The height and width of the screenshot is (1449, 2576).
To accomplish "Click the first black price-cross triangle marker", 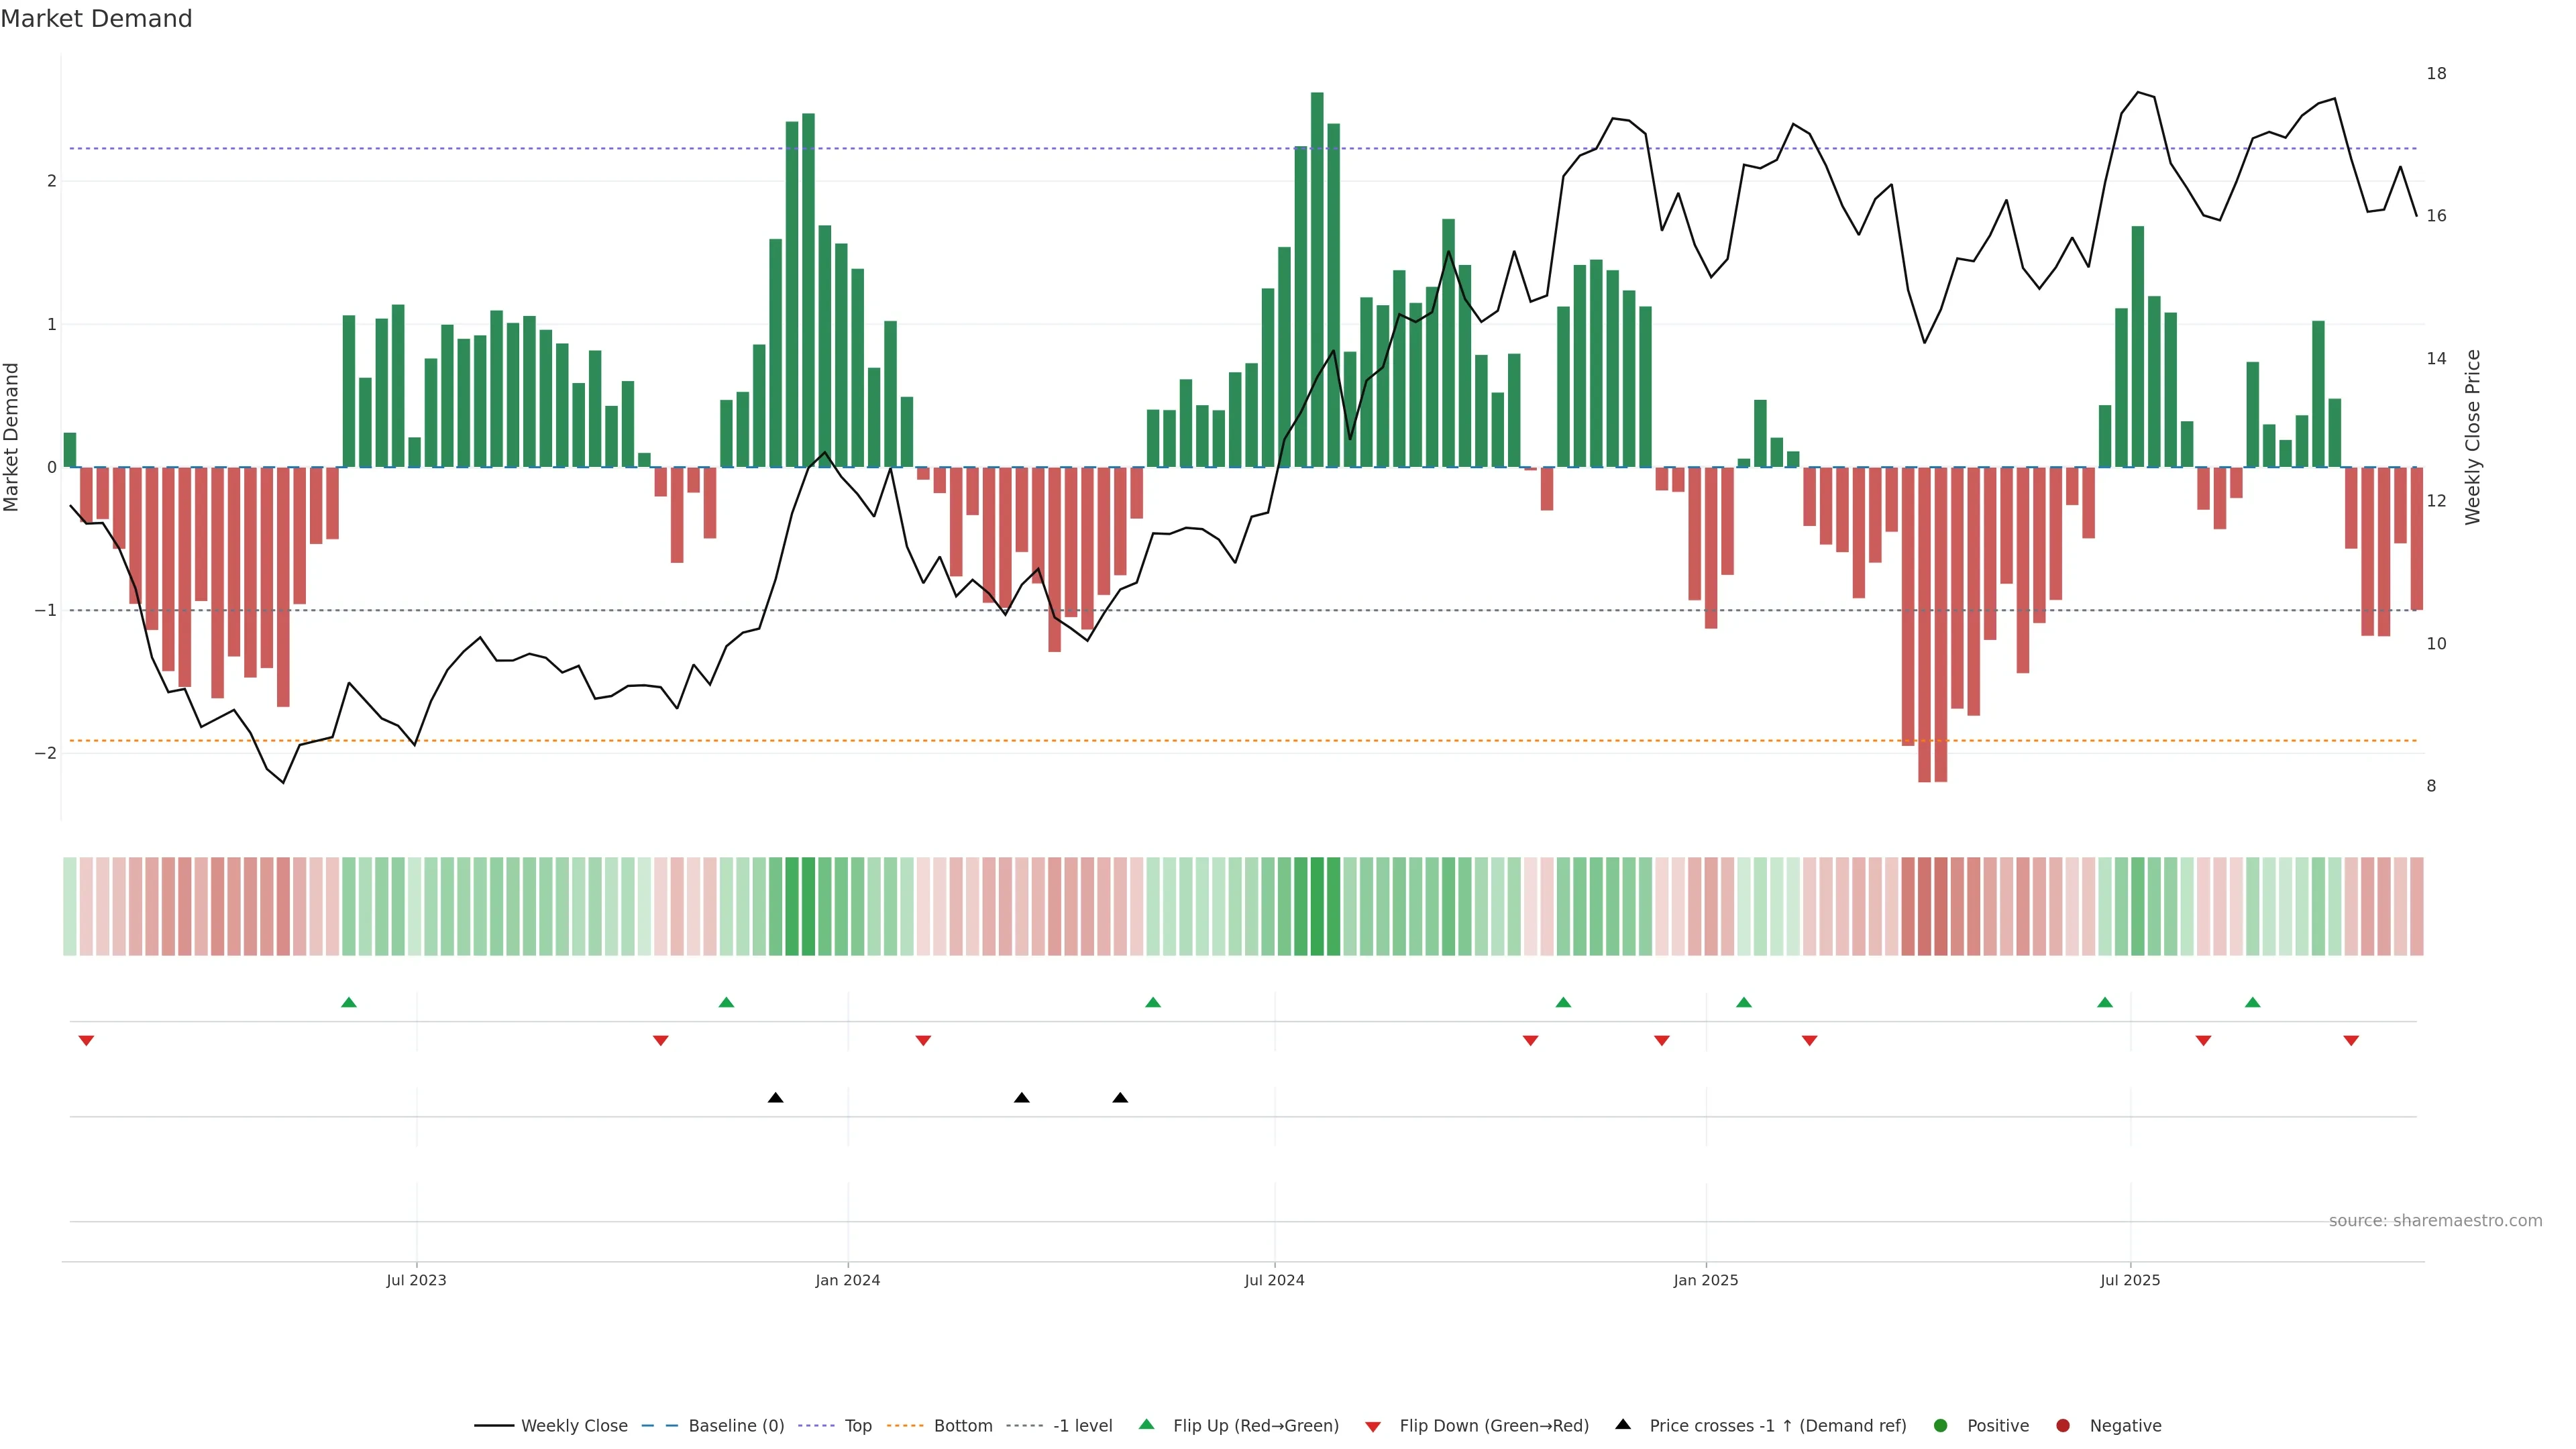I will click(x=775, y=1098).
